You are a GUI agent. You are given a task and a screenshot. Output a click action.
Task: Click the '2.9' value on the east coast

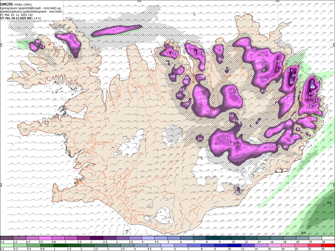(x=315, y=100)
